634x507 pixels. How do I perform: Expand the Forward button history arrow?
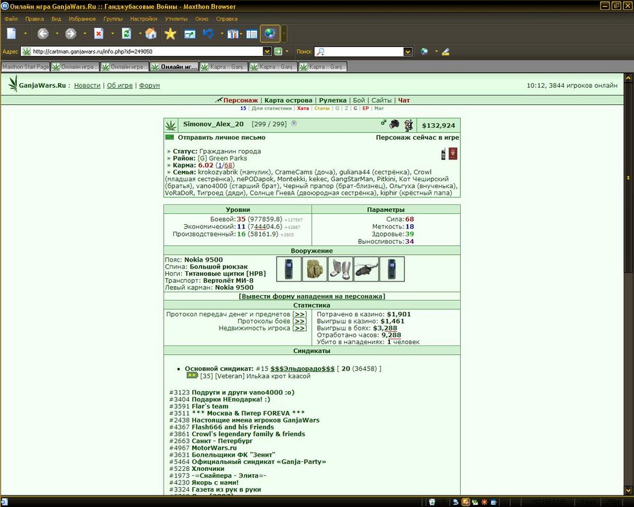click(85, 33)
